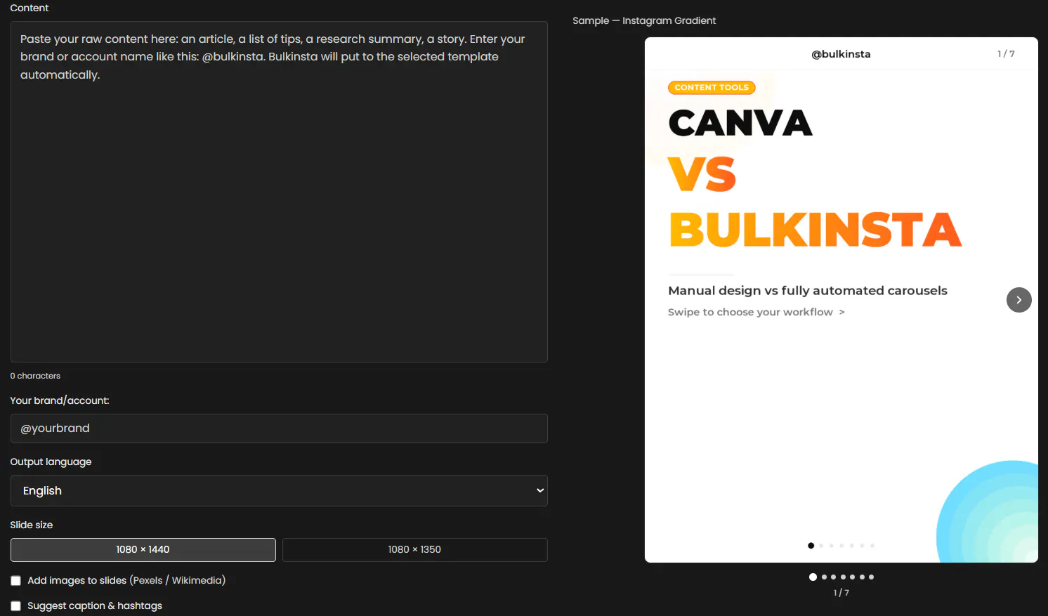Jump to slide two via dots beneath preview
The width and height of the screenshot is (1048, 616).
click(x=824, y=577)
